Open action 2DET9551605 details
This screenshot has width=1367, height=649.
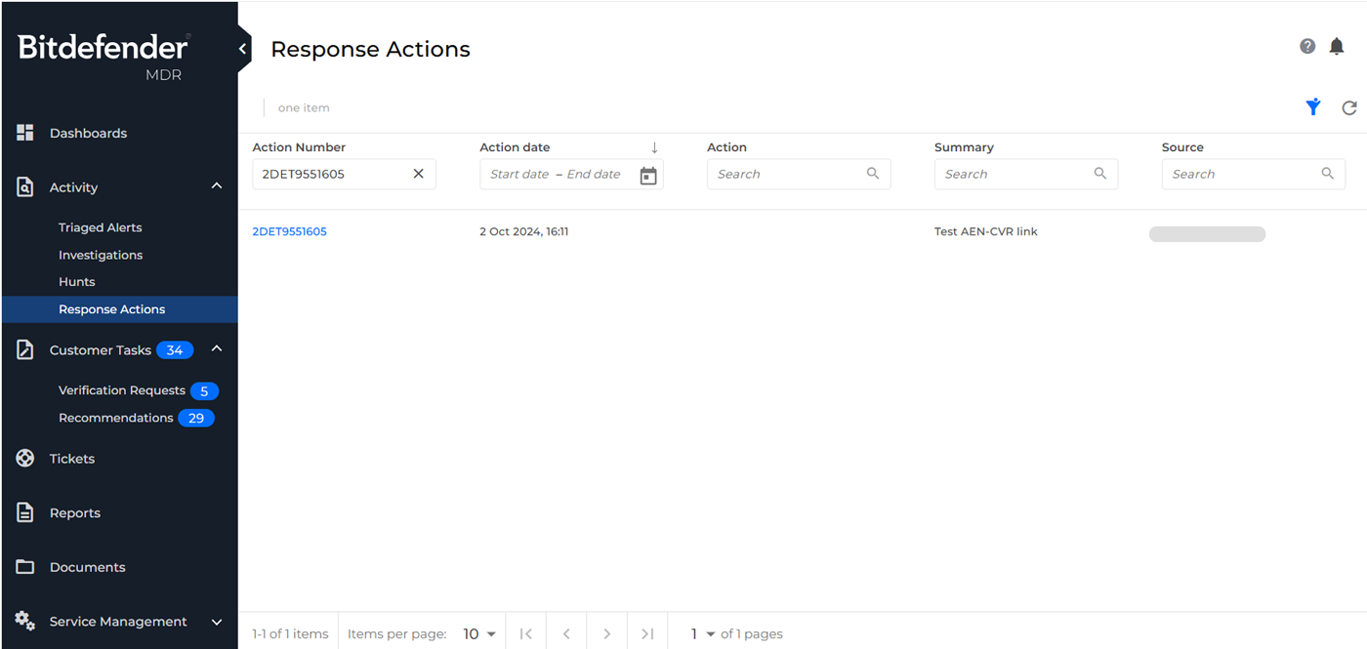[289, 231]
